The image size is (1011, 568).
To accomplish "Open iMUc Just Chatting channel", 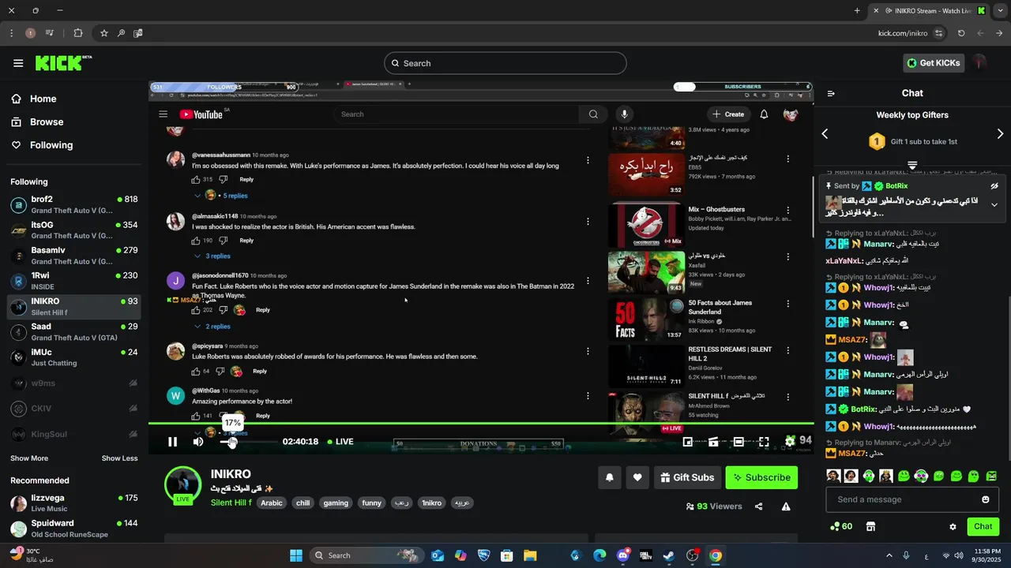I will point(74,357).
